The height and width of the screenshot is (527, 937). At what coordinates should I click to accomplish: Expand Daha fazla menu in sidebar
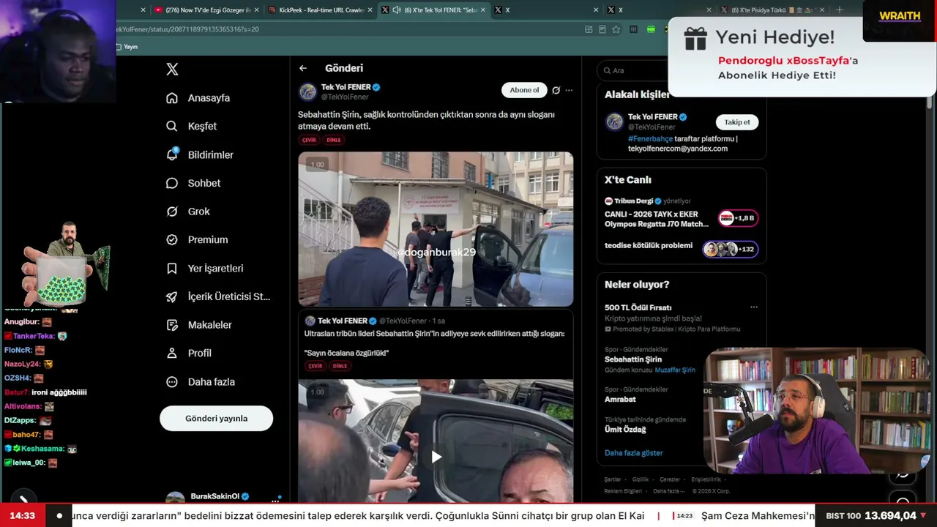coord(201,381)
